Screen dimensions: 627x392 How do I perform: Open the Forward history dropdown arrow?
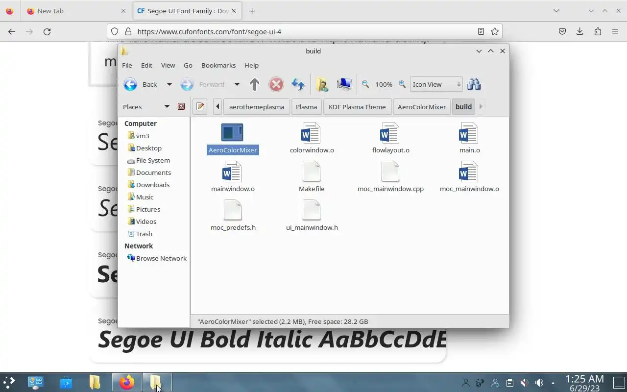(237, 84)
